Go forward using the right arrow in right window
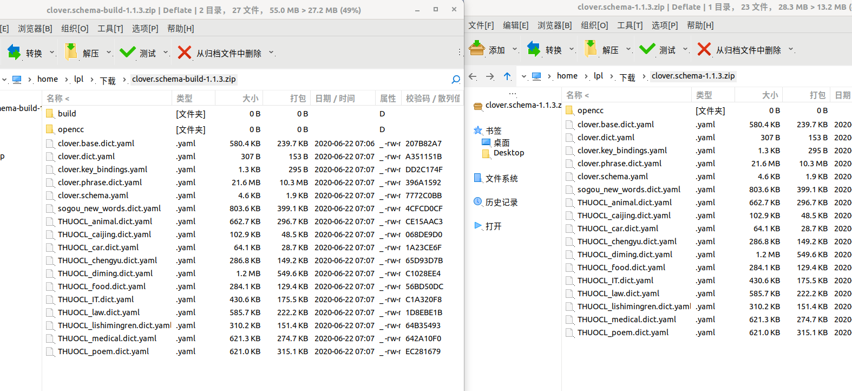Image resolution: width=852 pixels, height=391 pixels. click(490, 76)
